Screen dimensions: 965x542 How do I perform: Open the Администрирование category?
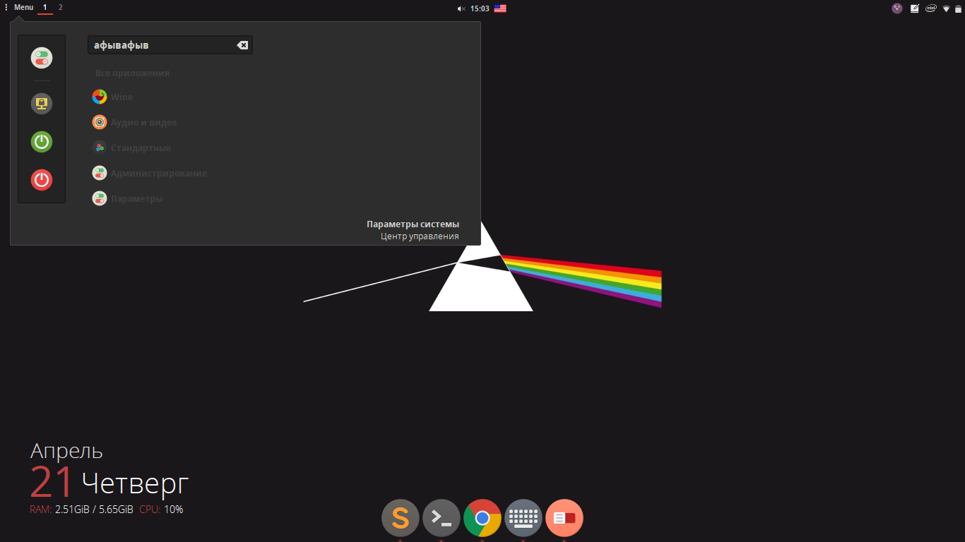158,174
